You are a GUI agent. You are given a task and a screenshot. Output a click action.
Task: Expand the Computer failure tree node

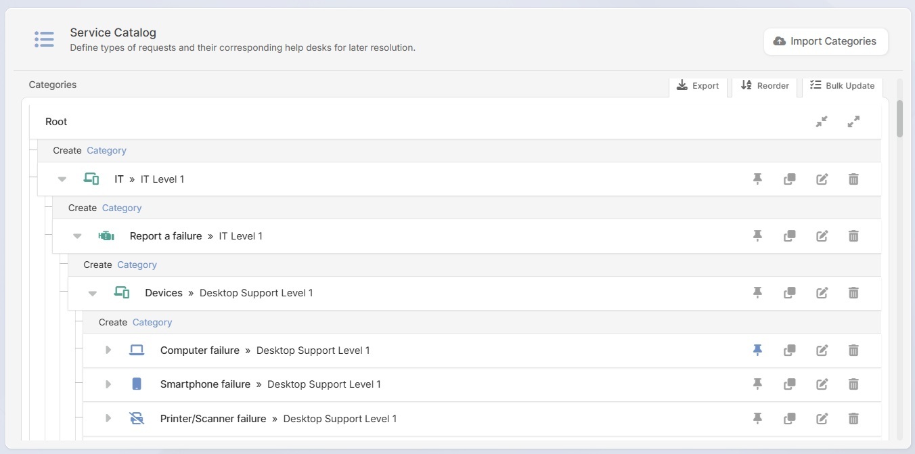click(108, 350)
